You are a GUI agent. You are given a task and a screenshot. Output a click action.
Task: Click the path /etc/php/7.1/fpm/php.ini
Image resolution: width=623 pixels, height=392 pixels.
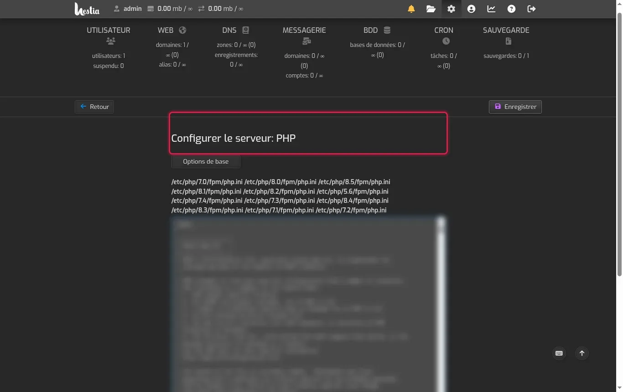[x=280, y=210]
